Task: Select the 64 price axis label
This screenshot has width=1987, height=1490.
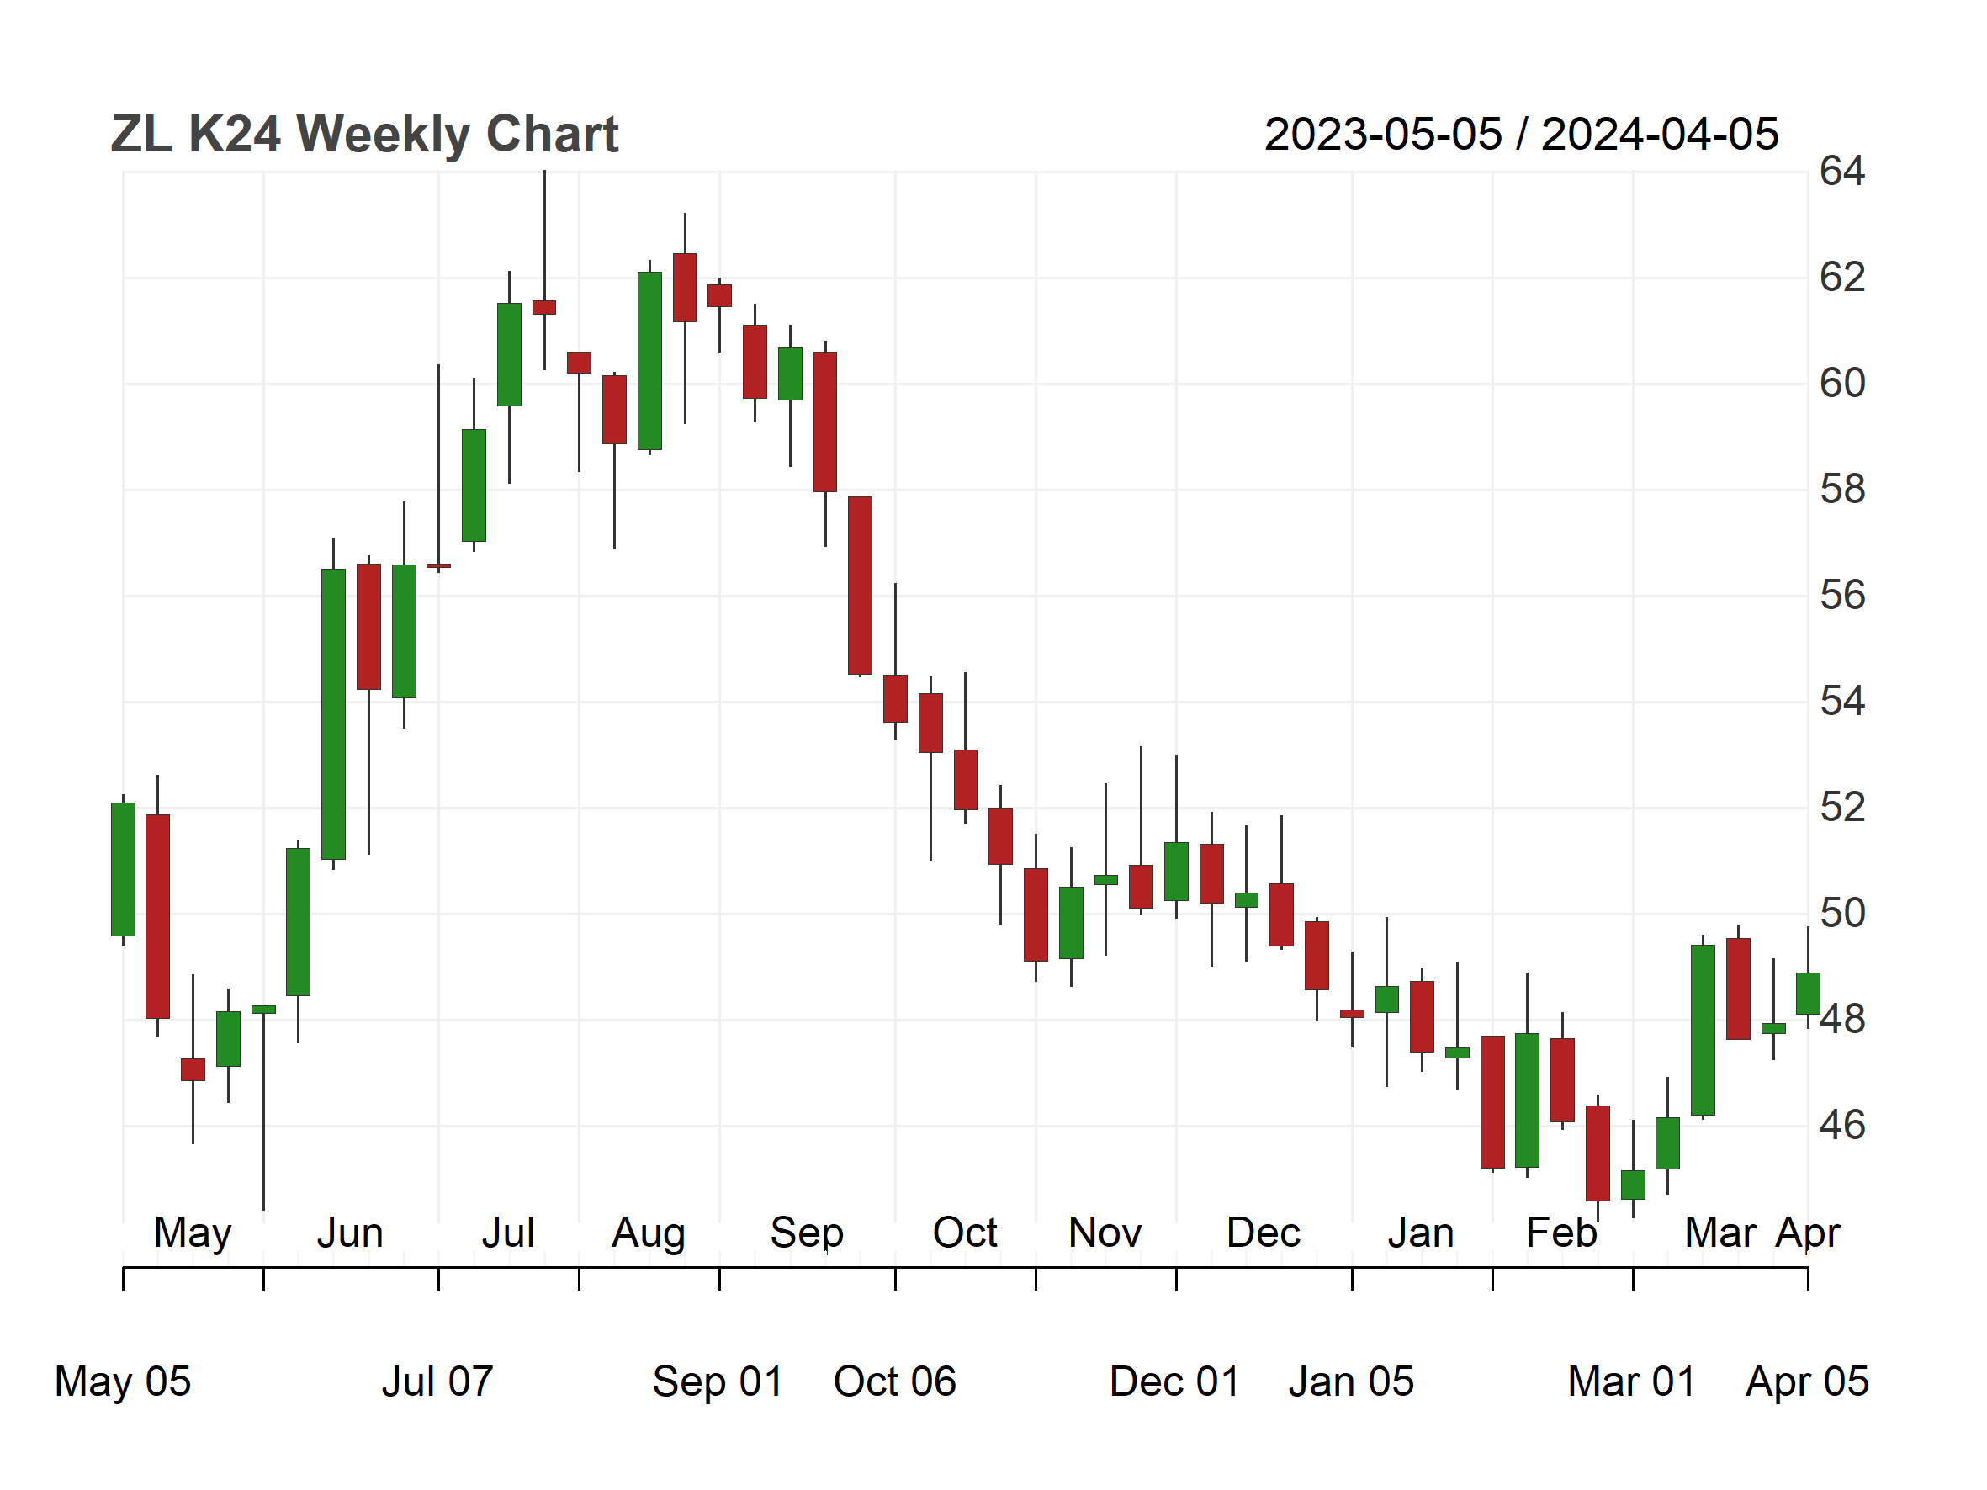Action: point(1841,171)
